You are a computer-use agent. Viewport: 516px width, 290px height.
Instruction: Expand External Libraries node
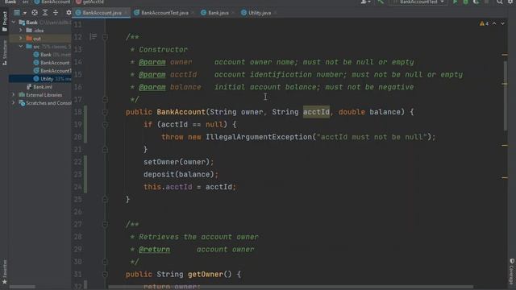[14, 95]
